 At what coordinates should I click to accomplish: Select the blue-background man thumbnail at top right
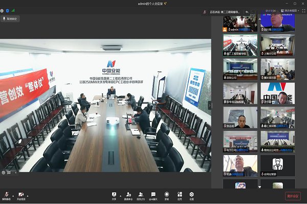point(278,21)
